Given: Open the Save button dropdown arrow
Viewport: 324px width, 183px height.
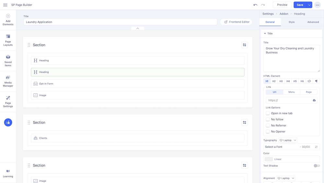Looking at the screenshot, I should [309, 5].
